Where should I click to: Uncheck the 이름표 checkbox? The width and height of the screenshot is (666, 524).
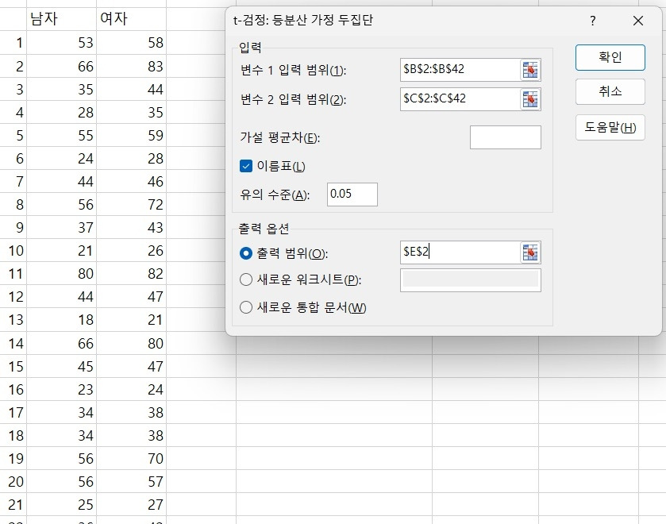click(246, 166)
